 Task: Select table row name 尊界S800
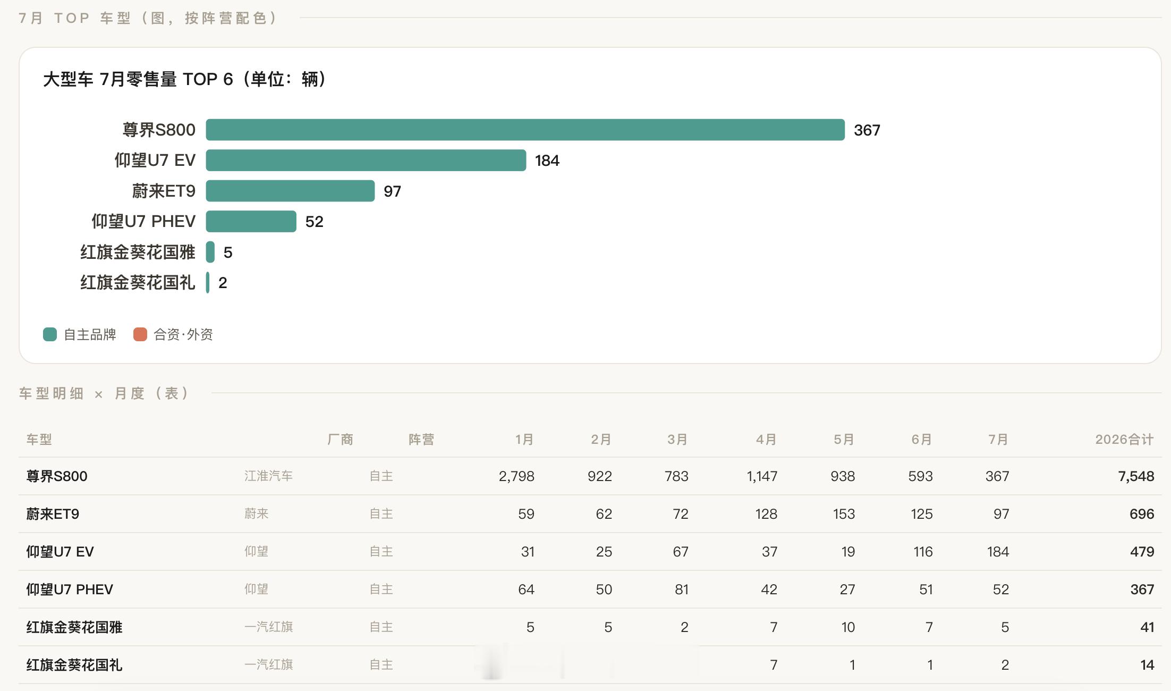pyautogui.click(x=57, y=476)
